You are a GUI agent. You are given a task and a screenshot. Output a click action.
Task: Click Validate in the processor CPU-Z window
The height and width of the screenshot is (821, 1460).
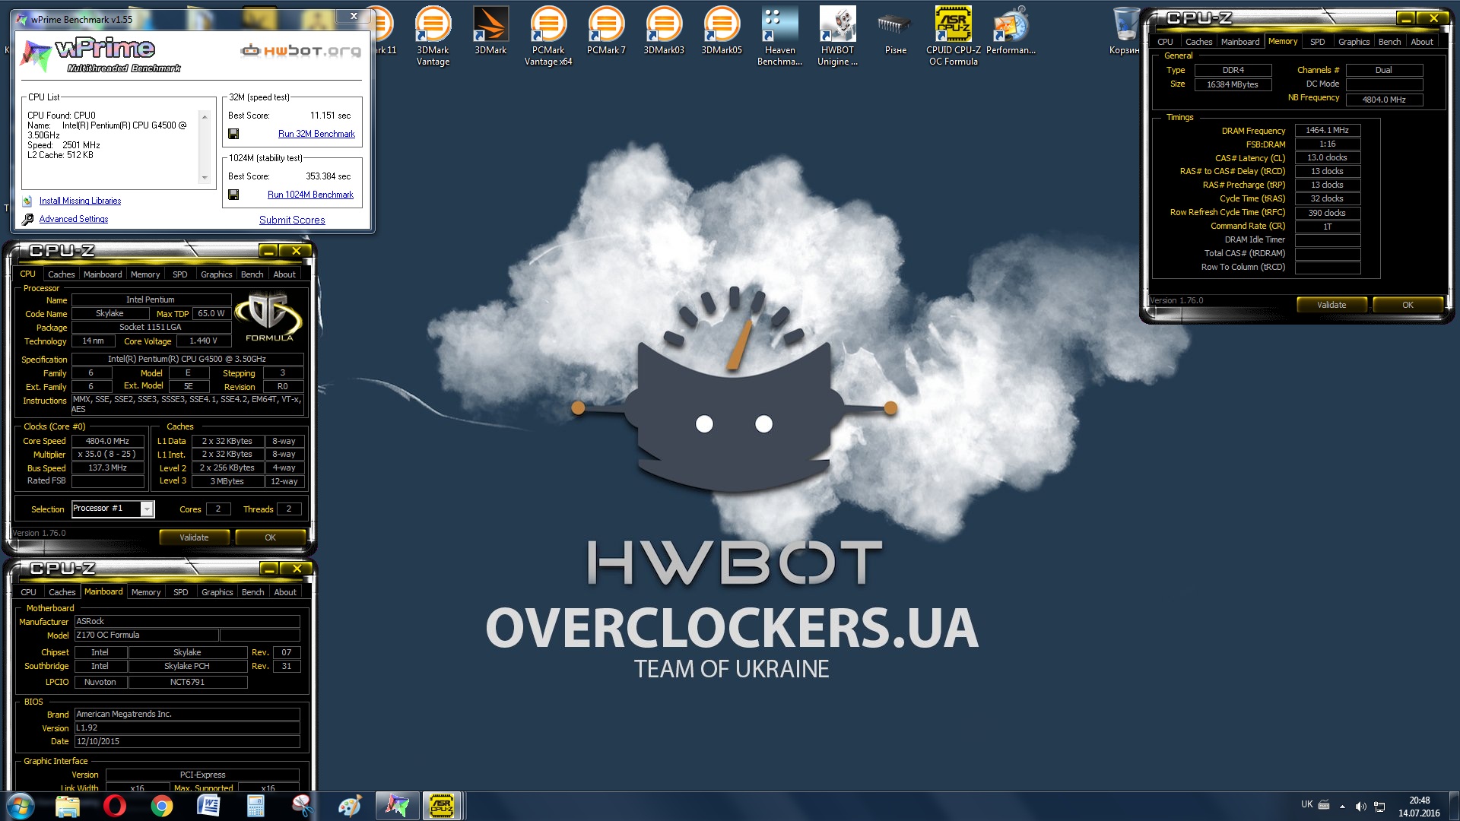(x=194, y=537)
